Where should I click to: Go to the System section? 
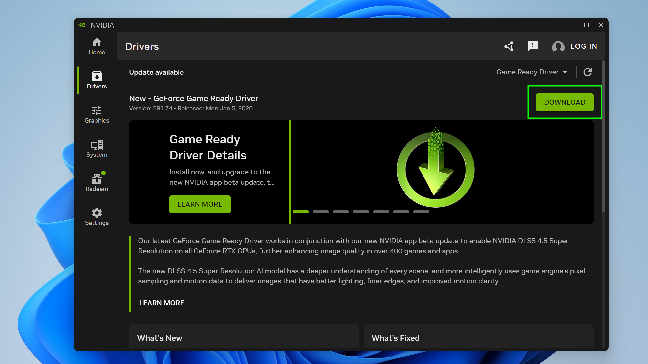(97, 148)
